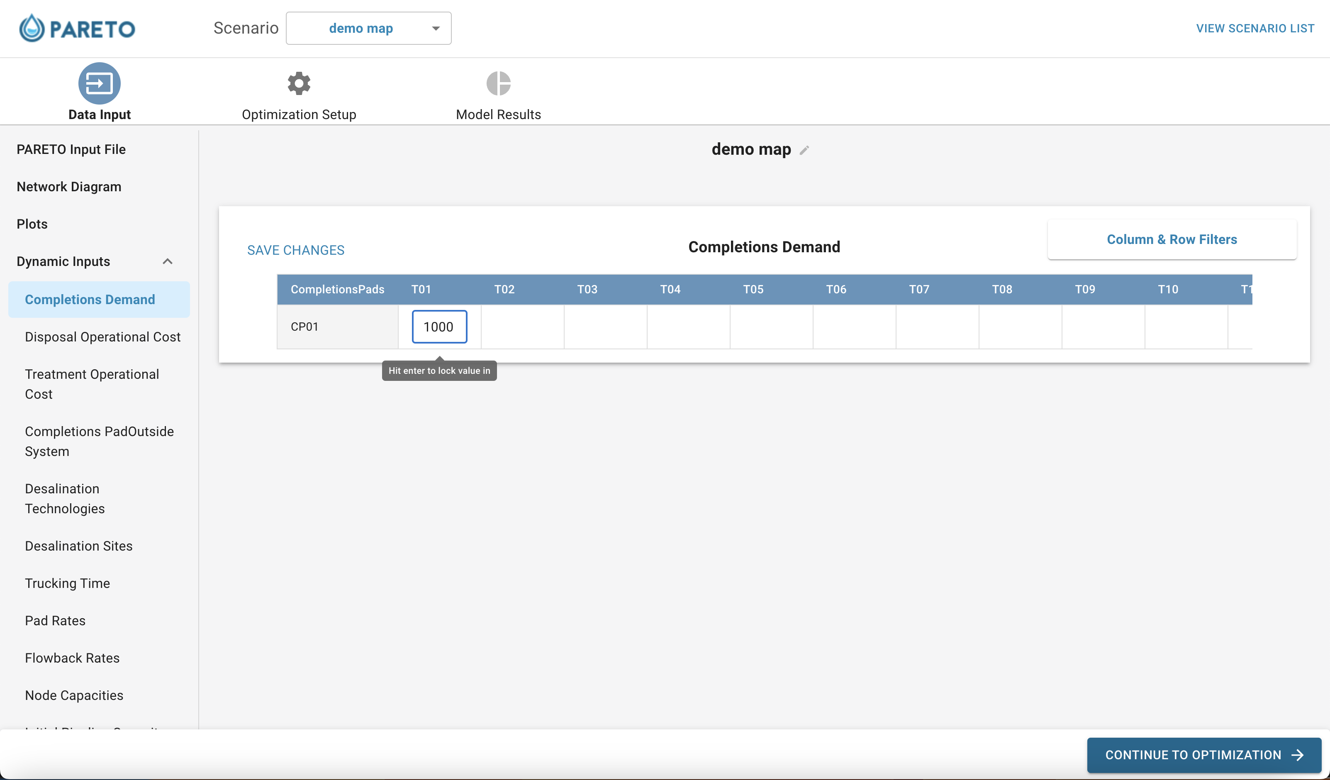The image size is (1330, 780).
Task: Click the demo map title text
Action: 751,149
